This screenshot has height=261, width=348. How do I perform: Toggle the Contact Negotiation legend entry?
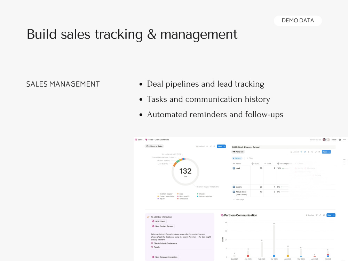(166, 196)
